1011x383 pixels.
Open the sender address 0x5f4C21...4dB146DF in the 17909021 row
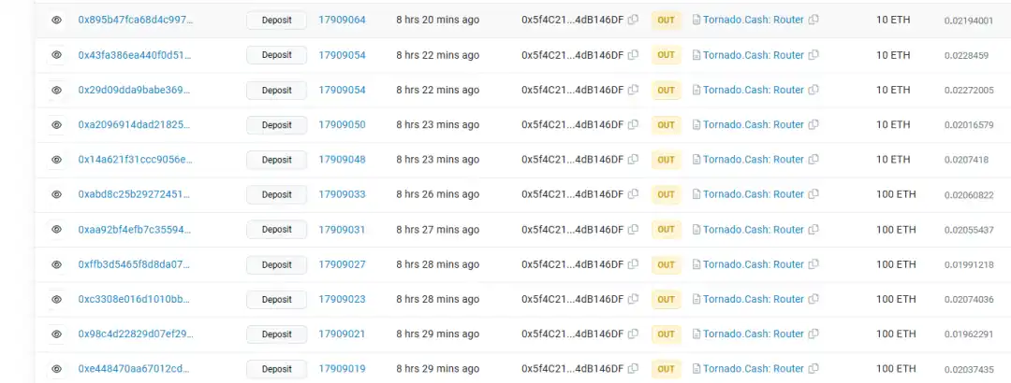pos(573,334)
